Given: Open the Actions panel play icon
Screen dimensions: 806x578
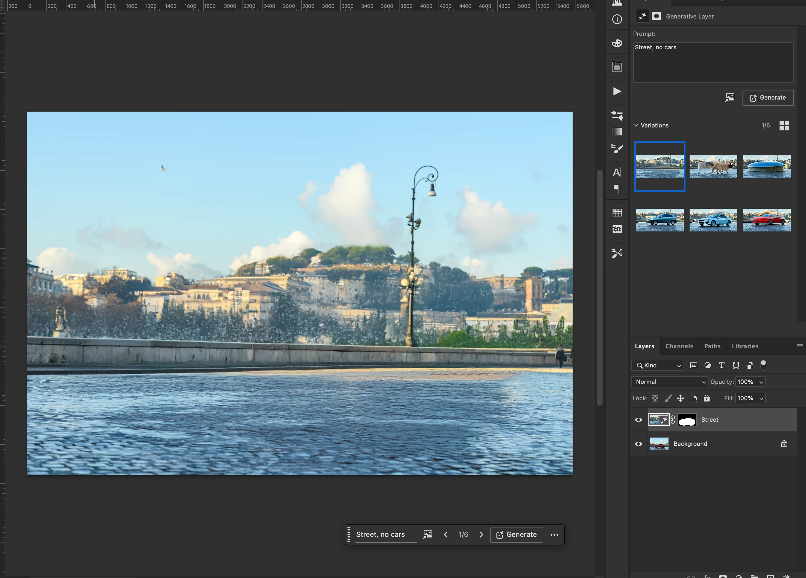Looking at the screenshot, I should 617,92.
